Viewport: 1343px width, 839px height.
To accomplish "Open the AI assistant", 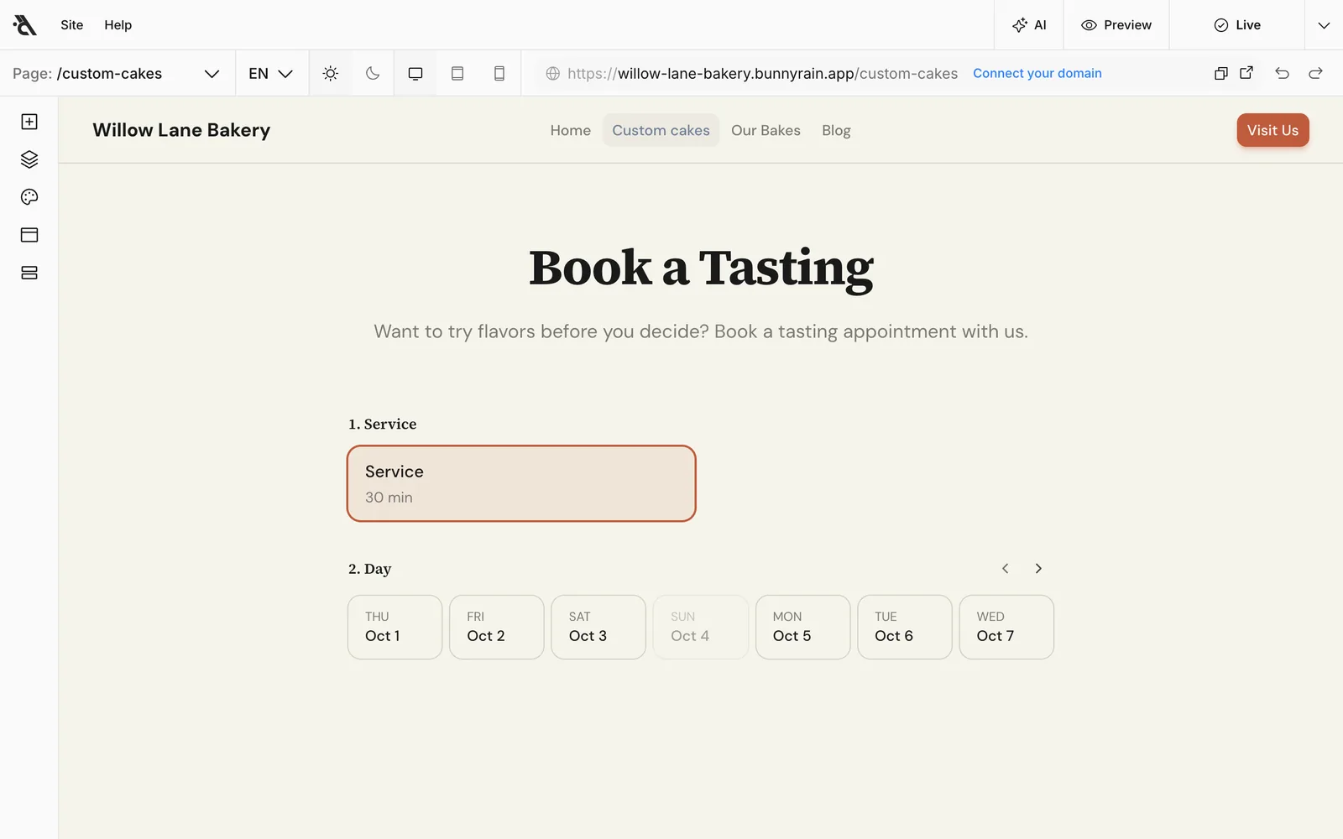I will [1029, 25].
